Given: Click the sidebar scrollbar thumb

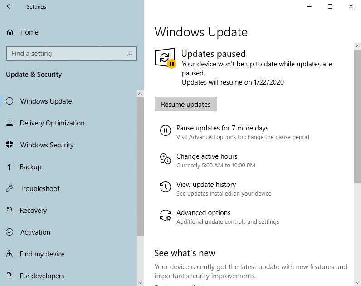Looking at the screenshot, I should pyautogui.click(x=140, y=167).
